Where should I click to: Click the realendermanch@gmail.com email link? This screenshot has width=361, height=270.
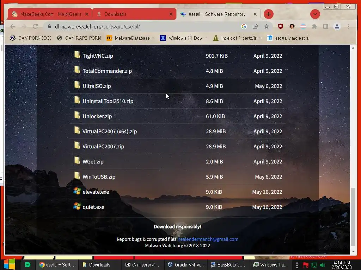[x=208, y=239]
